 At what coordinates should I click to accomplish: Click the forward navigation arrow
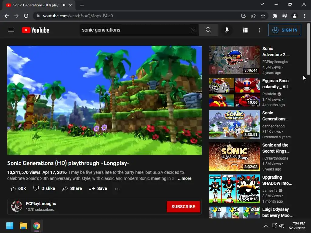click(x=16, y=16)
